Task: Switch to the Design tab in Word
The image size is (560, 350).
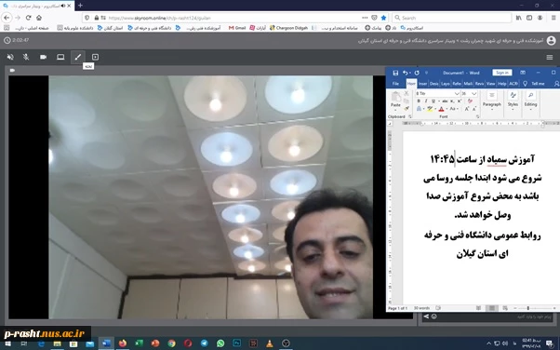Action: click(x=433, y=84)
